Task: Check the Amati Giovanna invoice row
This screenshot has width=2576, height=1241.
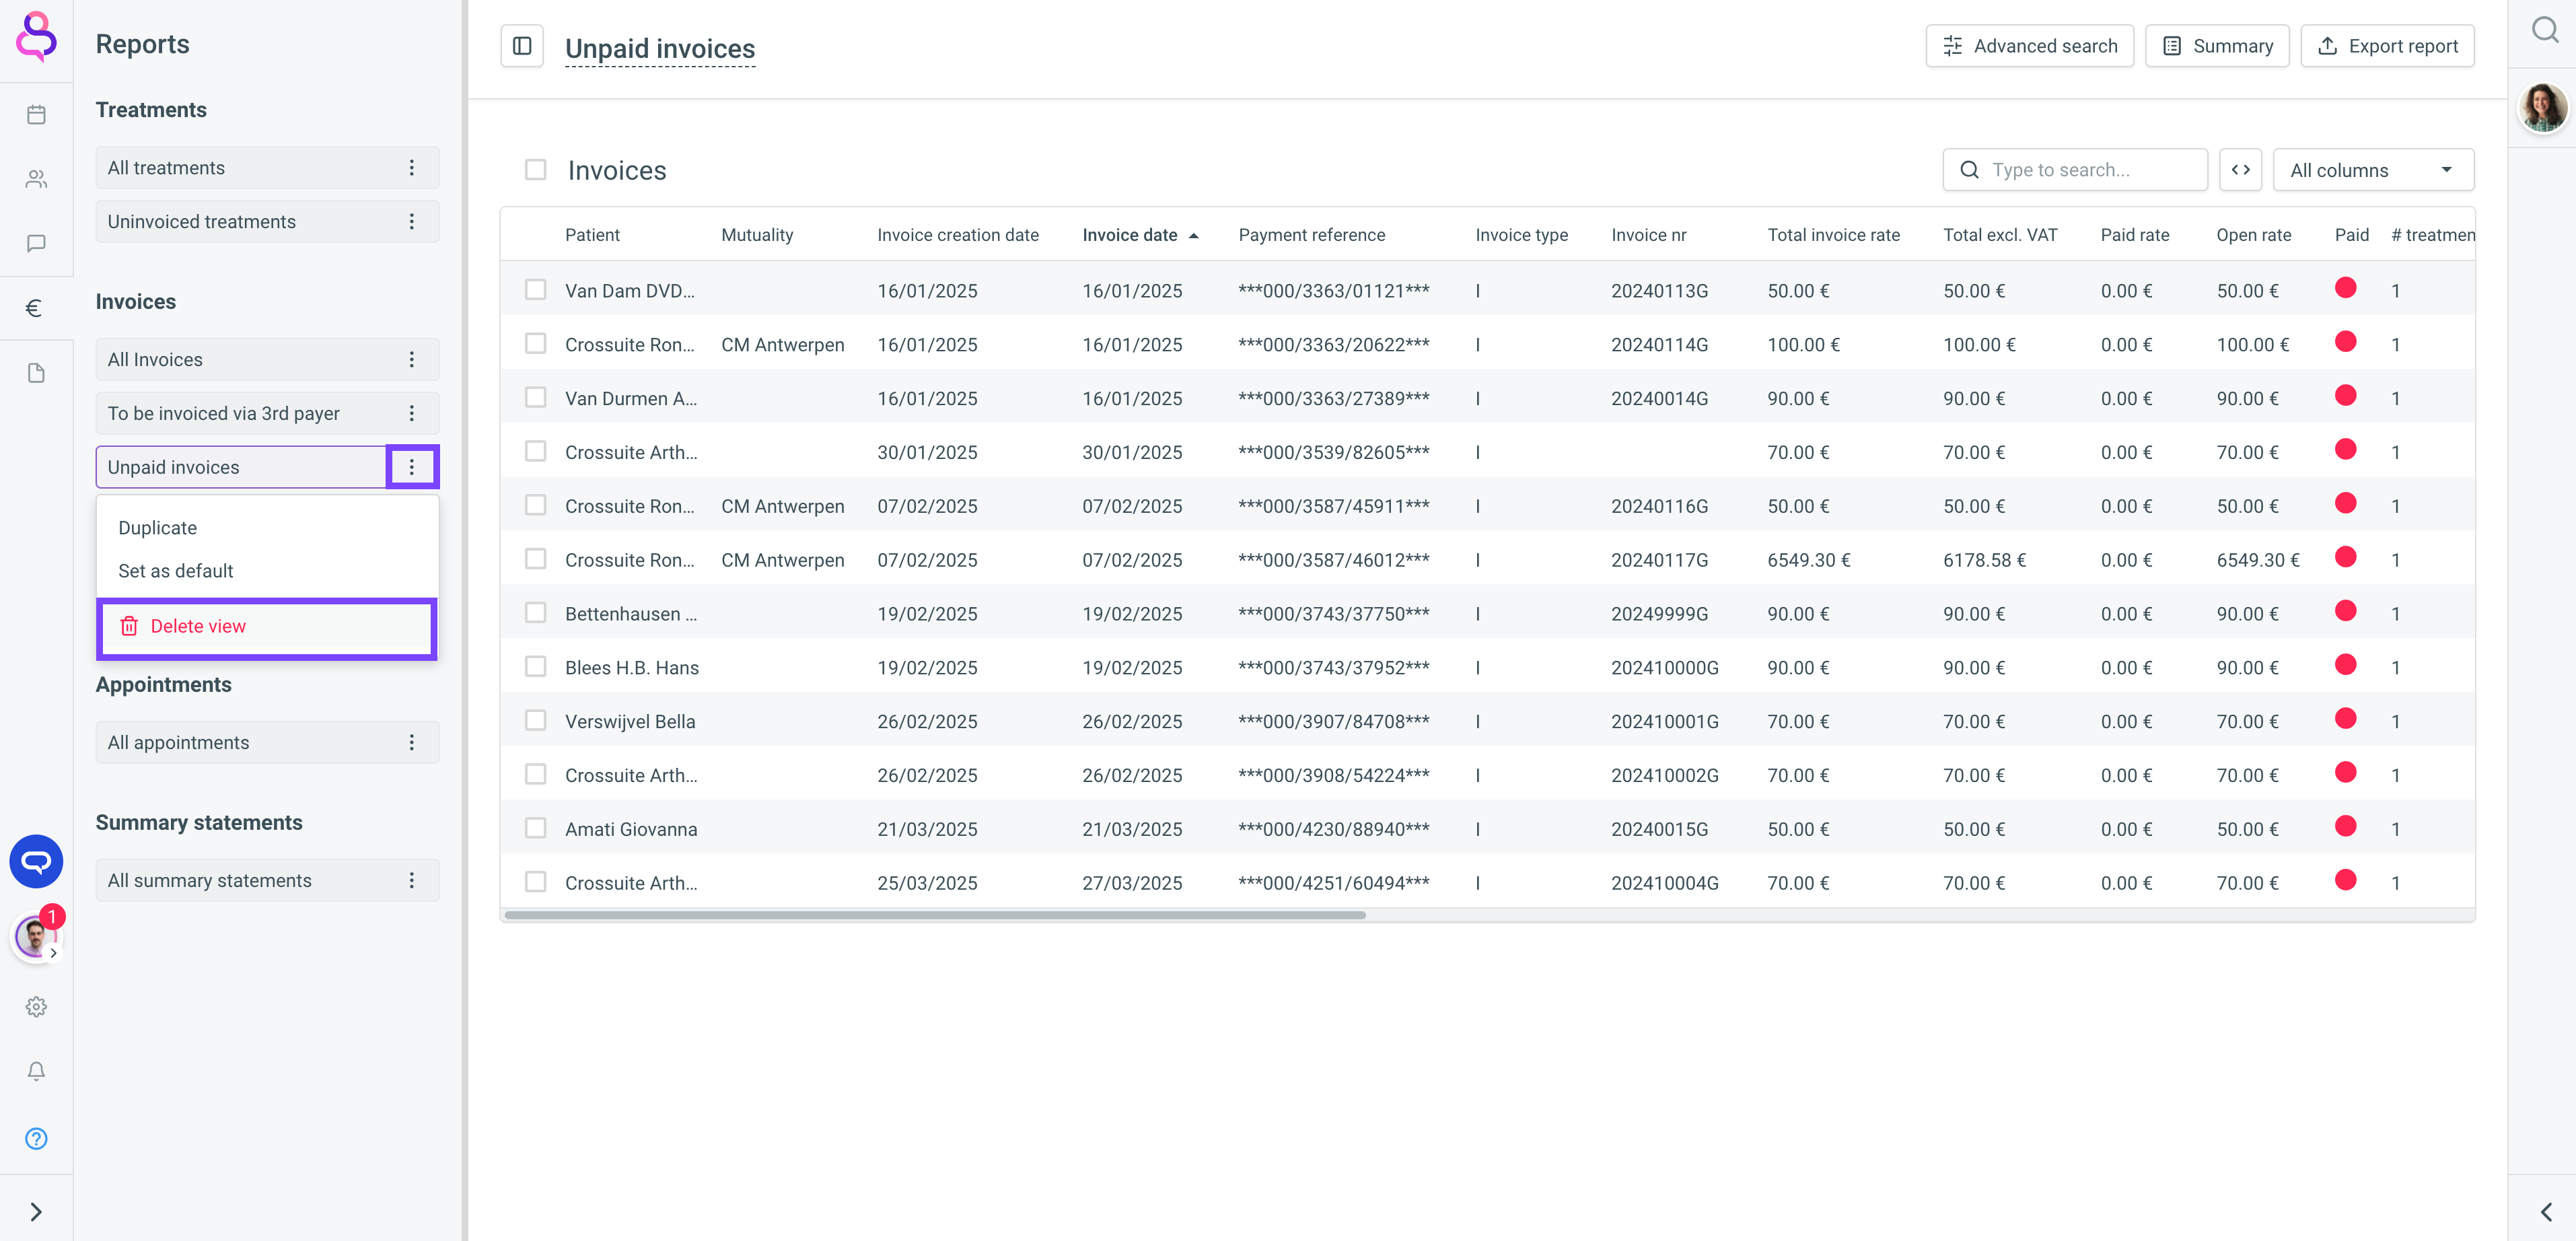Action: point(536,829)
